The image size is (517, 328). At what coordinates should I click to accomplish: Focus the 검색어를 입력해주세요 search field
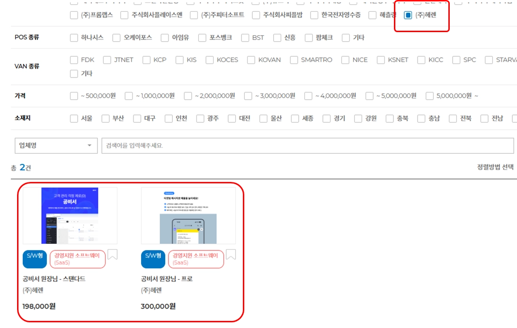pos(308,146)
